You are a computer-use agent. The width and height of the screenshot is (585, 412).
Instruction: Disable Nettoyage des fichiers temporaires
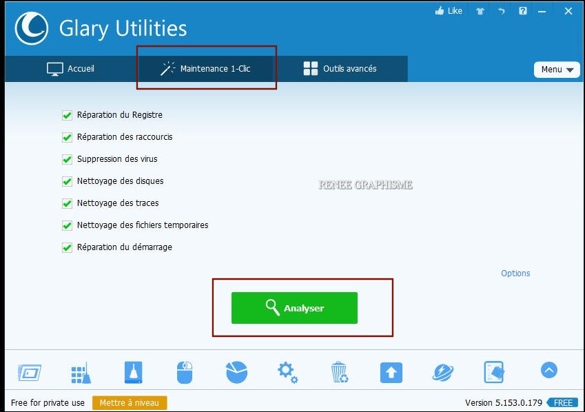[67, 225]
